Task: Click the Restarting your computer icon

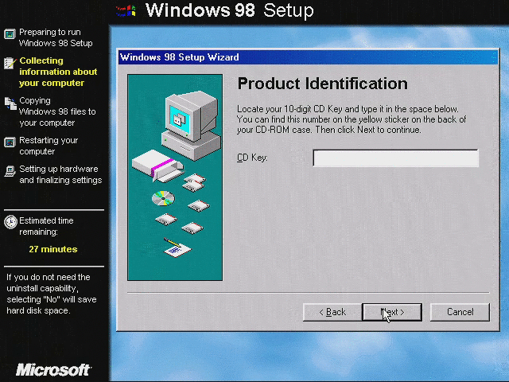Action: [x=10, y=142]
